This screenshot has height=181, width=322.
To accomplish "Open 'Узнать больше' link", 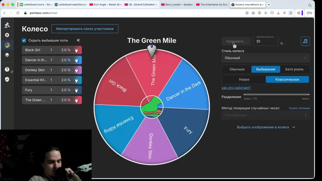I will pos(299,108).
